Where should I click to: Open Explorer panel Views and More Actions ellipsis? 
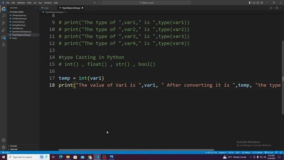click(x=36, y=8)
